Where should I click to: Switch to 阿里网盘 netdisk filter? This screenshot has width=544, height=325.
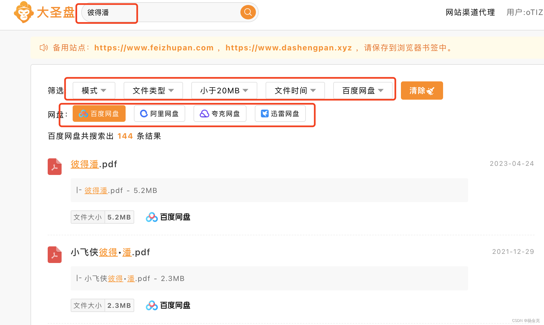[x=159, y=114]
